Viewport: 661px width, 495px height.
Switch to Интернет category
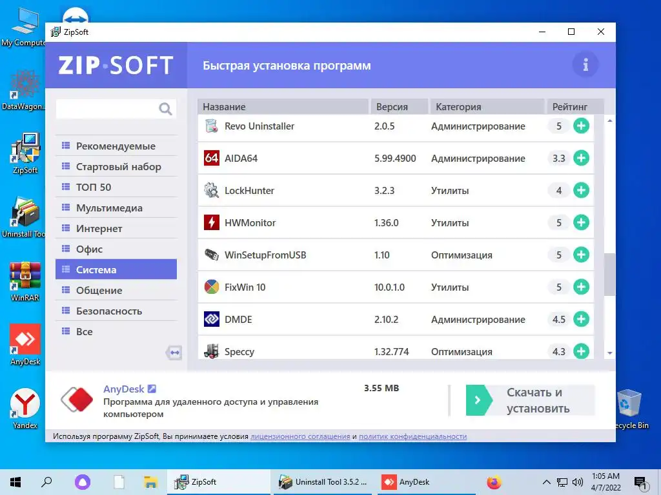pyautogui.click(x=116, y=229)
